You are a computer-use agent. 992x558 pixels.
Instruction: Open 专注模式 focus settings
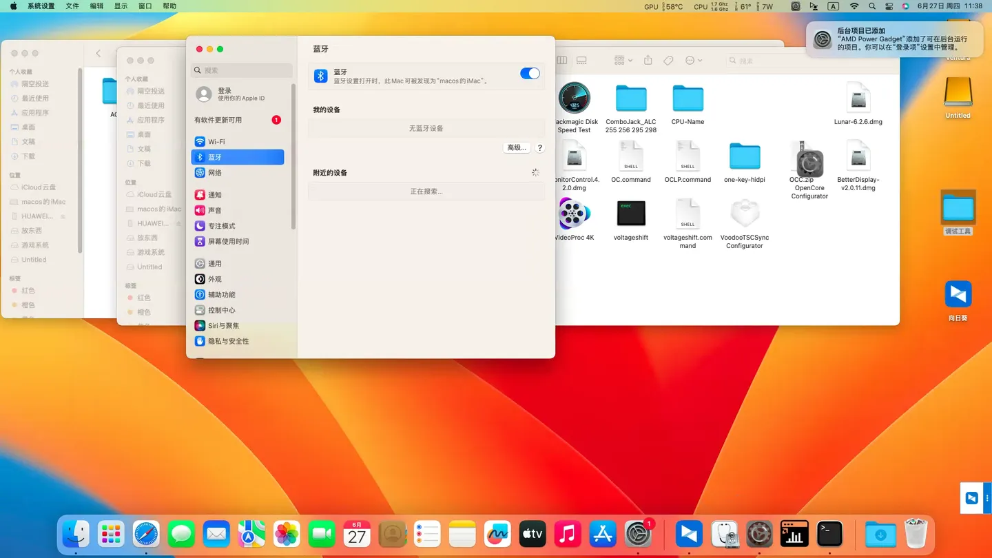pos(221,226)
